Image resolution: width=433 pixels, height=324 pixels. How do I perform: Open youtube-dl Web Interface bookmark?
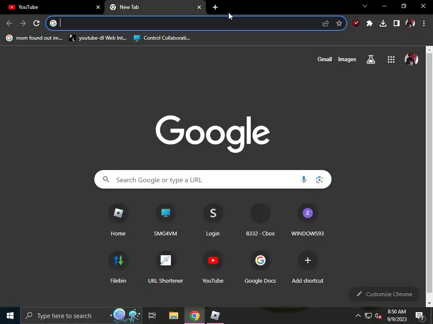(98, 38)
